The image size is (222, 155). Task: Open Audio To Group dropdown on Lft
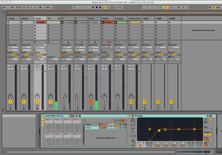click(x=67, y=59)
